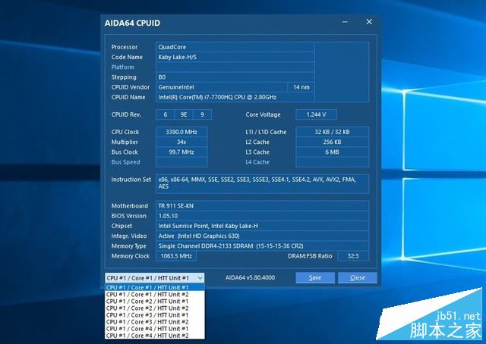
Task: Click the B0 stepping value
Action: [235, 77]
